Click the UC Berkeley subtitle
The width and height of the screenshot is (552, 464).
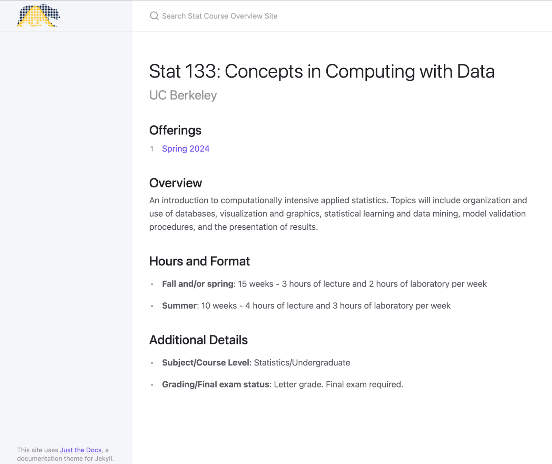[183, 95]
